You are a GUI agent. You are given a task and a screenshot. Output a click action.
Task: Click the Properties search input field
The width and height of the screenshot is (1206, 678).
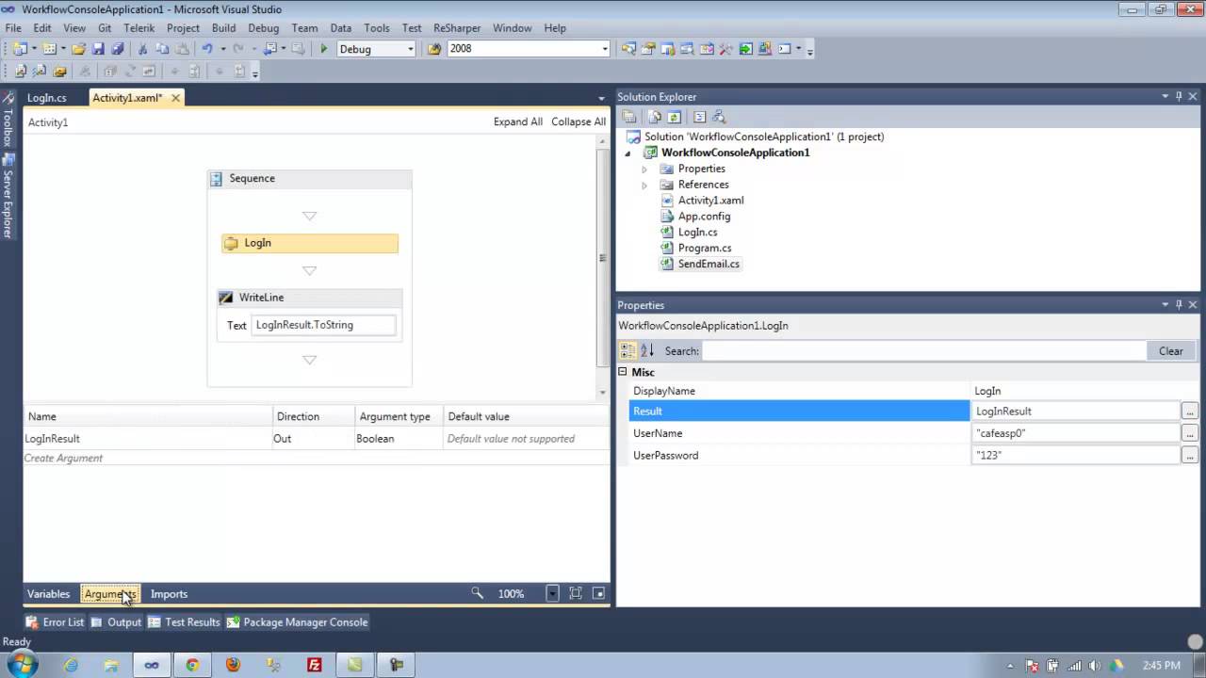pyautogui.click(x=923, y=351)
